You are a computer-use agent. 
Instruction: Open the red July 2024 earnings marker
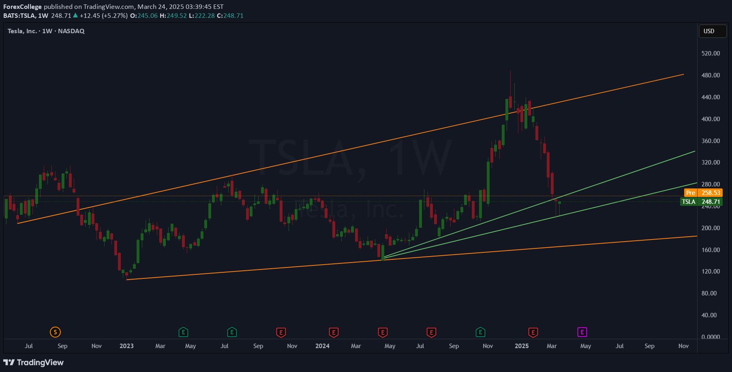[431, 332]
